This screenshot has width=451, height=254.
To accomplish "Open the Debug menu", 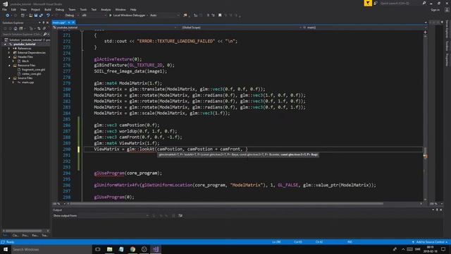I will pyautogui.click(x=59, y=9).
